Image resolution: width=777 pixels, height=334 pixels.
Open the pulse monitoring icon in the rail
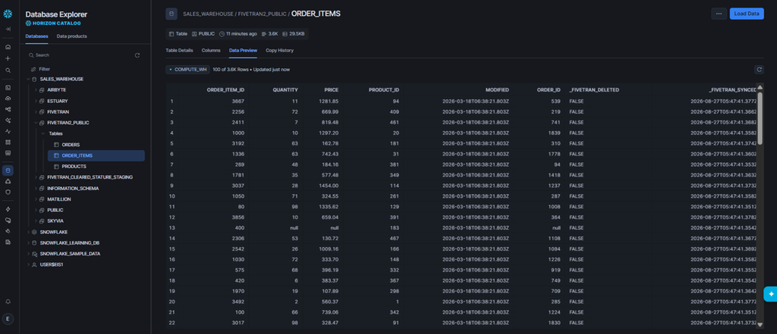pos(8,131)
